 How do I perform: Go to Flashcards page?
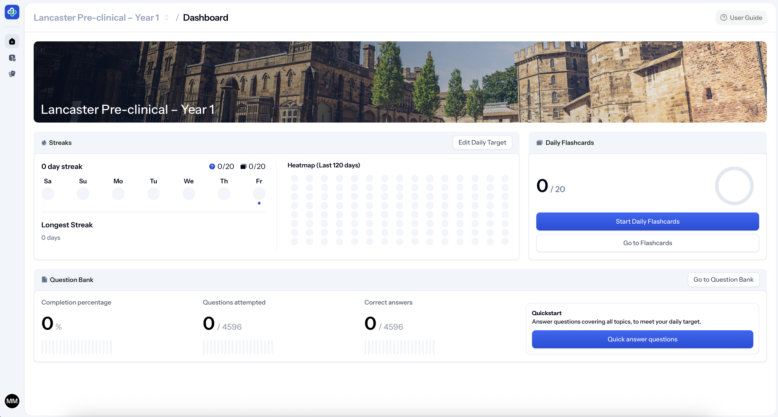(x=647, y=243)
